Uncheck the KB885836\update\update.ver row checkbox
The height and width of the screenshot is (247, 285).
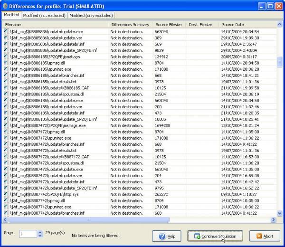click(x=5, y=38)
